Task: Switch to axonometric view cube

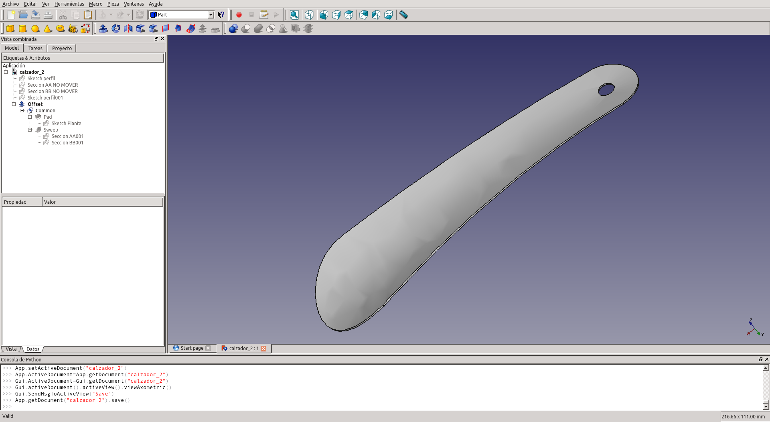Action: pos(309,15)
